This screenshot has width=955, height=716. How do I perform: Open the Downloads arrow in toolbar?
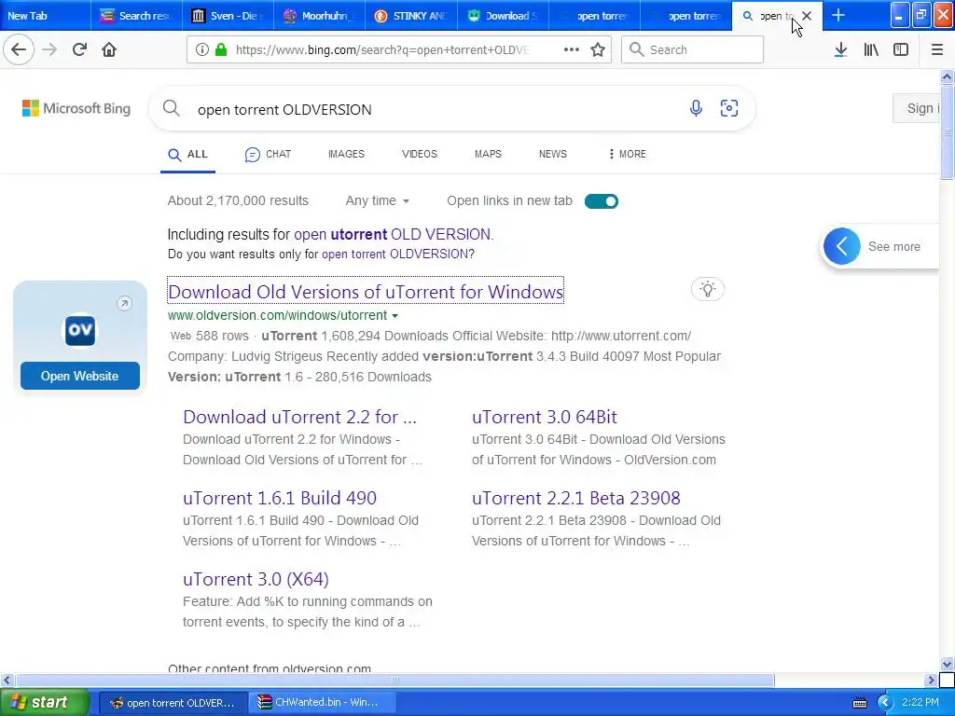pyautogui.click(x=840, y=49)
